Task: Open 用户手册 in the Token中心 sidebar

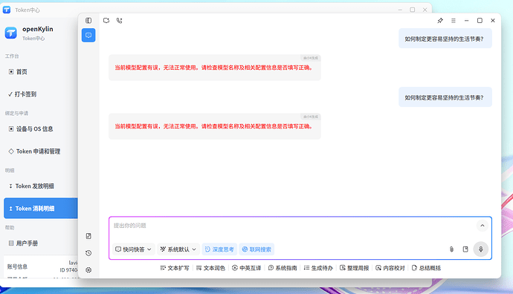Action: [41, 243]
